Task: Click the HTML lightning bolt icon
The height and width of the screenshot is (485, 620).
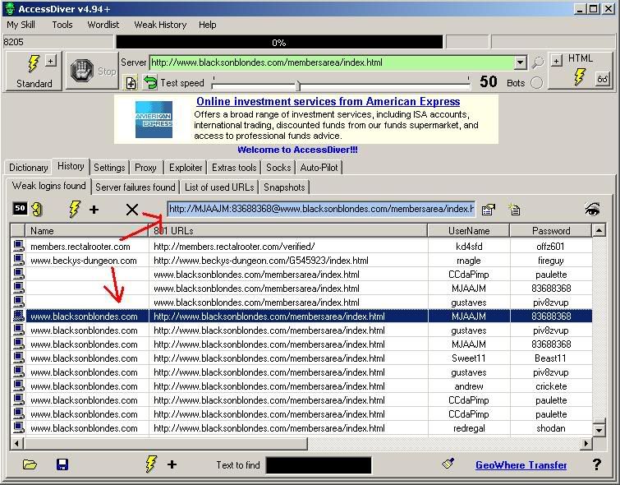Action: click(580, 76)
